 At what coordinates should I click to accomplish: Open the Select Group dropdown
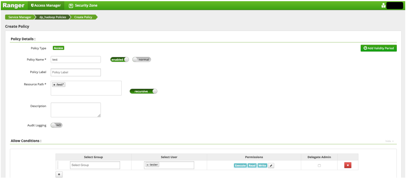coord(95,165)
